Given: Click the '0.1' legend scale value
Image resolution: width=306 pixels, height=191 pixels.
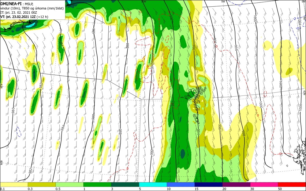Looking at the screenshot, I should (x=2, y=189).
